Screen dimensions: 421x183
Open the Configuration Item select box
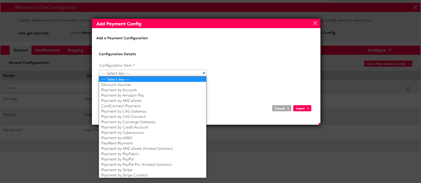coord(152,73)
